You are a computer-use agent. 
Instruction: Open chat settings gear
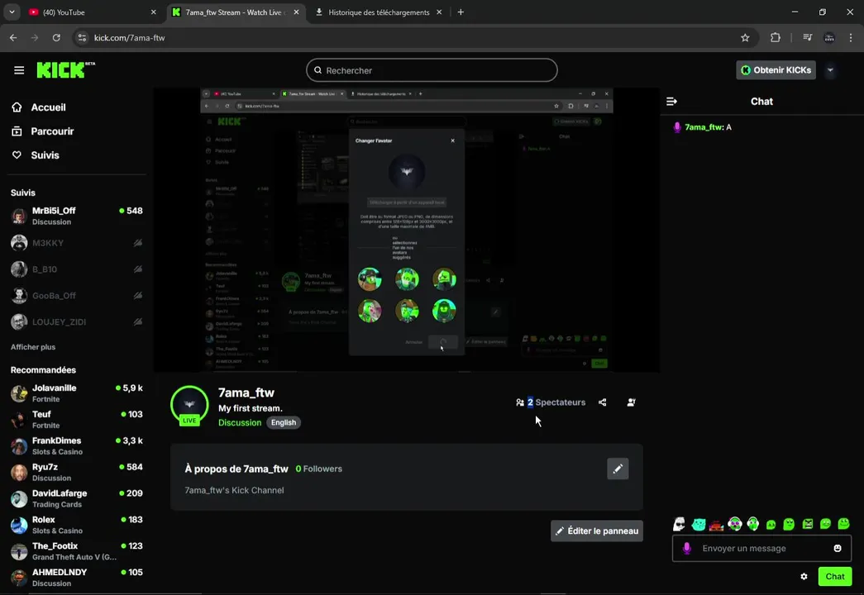point(804,577)
